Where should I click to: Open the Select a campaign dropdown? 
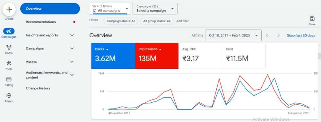[155, 9]
